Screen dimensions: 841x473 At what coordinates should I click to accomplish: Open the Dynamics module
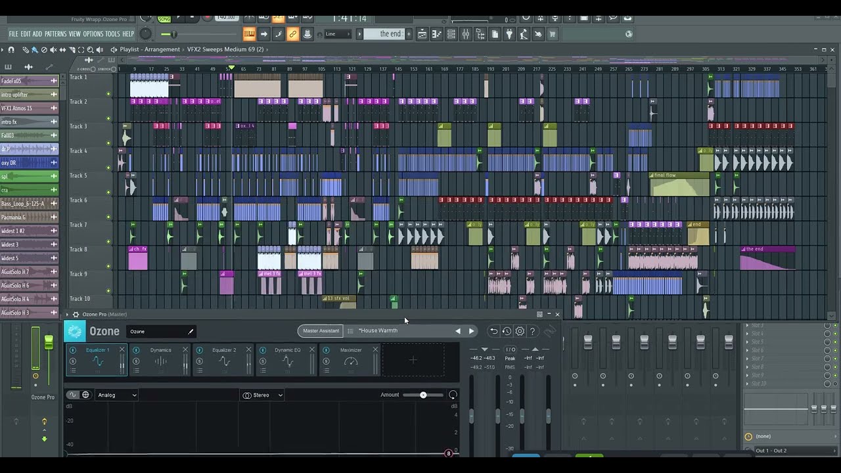pyautogui.click(x=160, y=361)
